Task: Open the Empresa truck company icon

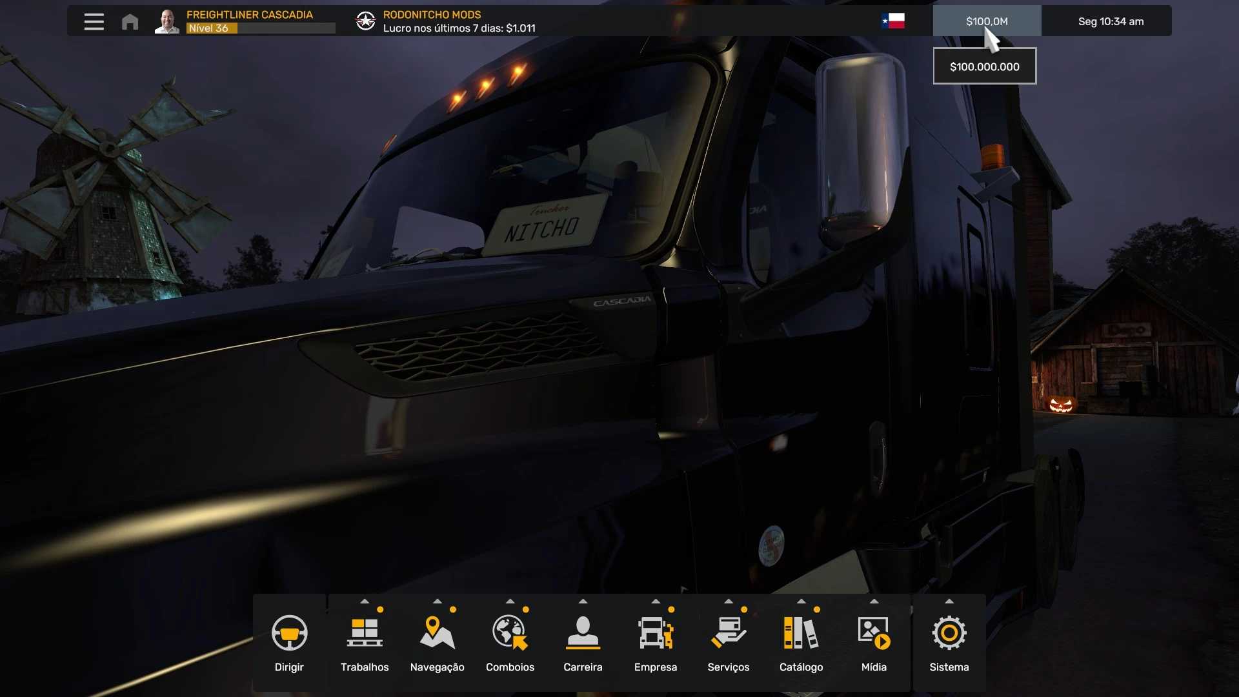Action: (655, 633)
